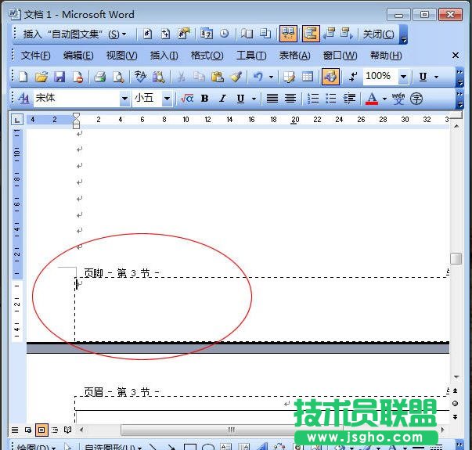Viewport: 472px width, 450px height.
Task: Open the 插入(I) menu
Action: (164, 56)
